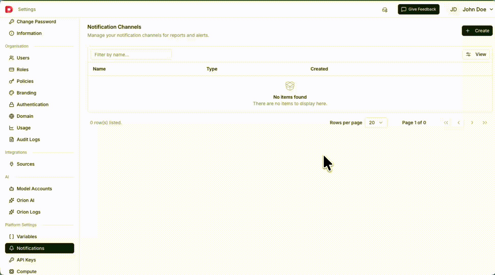Go to Orion AI sparkle item
This screenshot has height=275, width=495.
tap(25, 200)
